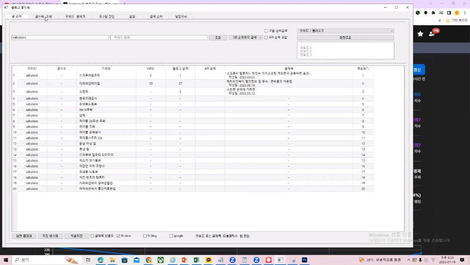Check the N blog checkbox
Viewport: 470px width, 265px height.
(x=145, y=236)
